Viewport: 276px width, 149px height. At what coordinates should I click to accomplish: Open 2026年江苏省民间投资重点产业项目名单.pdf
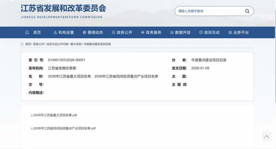[x=65, y=128]
